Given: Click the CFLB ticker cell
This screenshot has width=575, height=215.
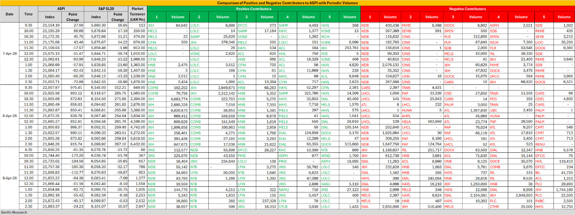Looking at the screenshot, I should tap(283, 207).
